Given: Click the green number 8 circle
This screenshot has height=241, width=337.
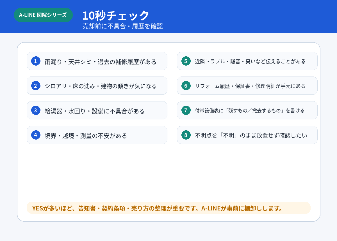Looking at the screenshot, I should pos(186,135).
